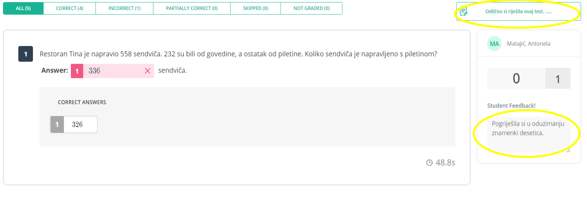Click the student's answer field 336
This screenshot has width=587, height=197.
[113, 71]
